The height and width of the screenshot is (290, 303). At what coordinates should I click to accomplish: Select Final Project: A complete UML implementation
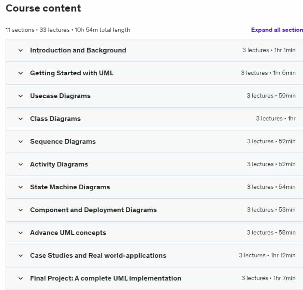[x=106, y=278]
